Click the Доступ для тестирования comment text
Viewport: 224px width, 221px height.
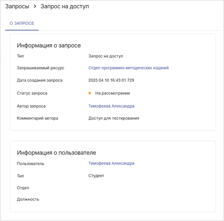114,118
